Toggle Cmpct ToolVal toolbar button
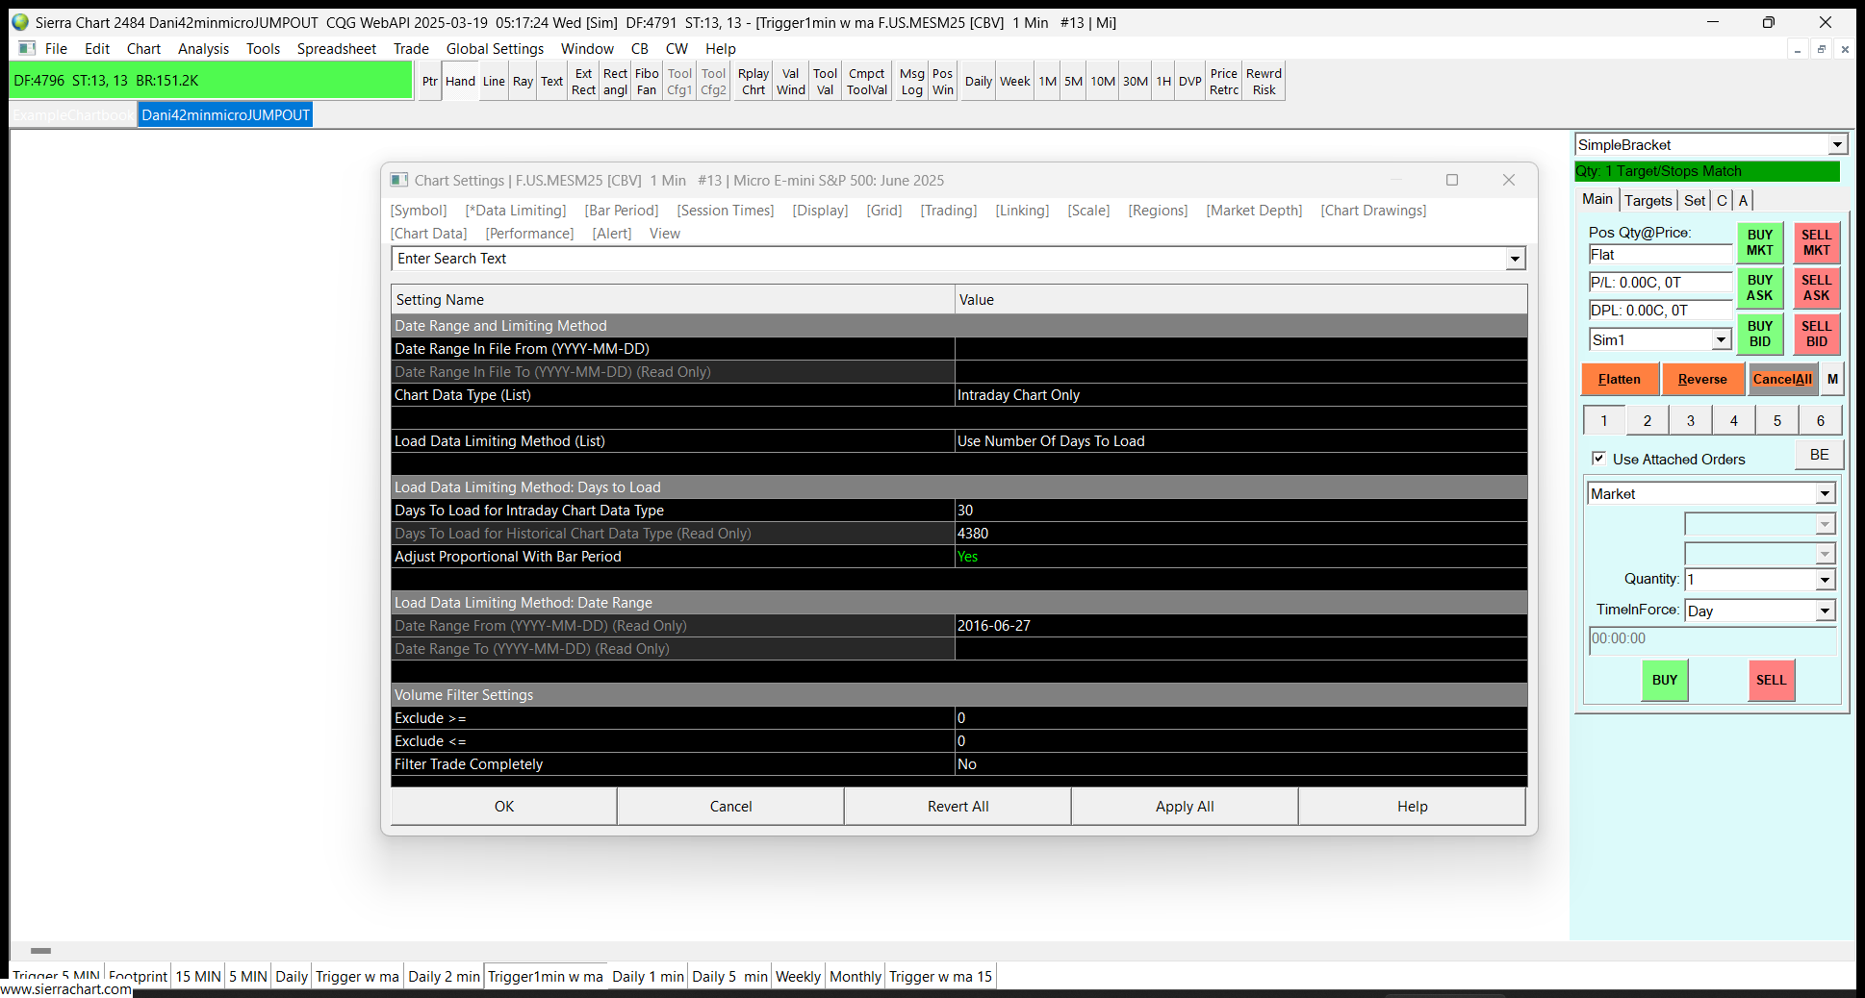Viewport: 1865px width, 998px height. pos(866,82)
